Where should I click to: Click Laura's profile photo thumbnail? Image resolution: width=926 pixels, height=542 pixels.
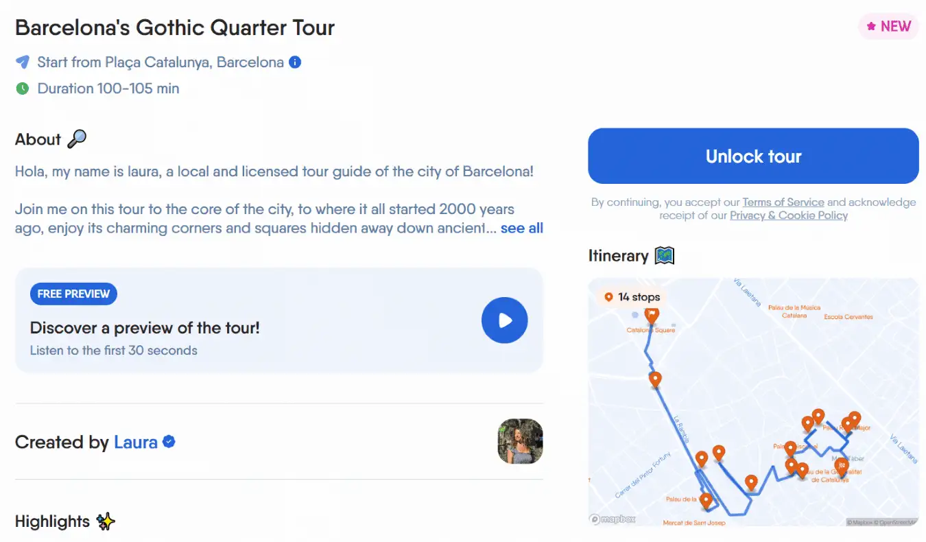click(520, 441)
